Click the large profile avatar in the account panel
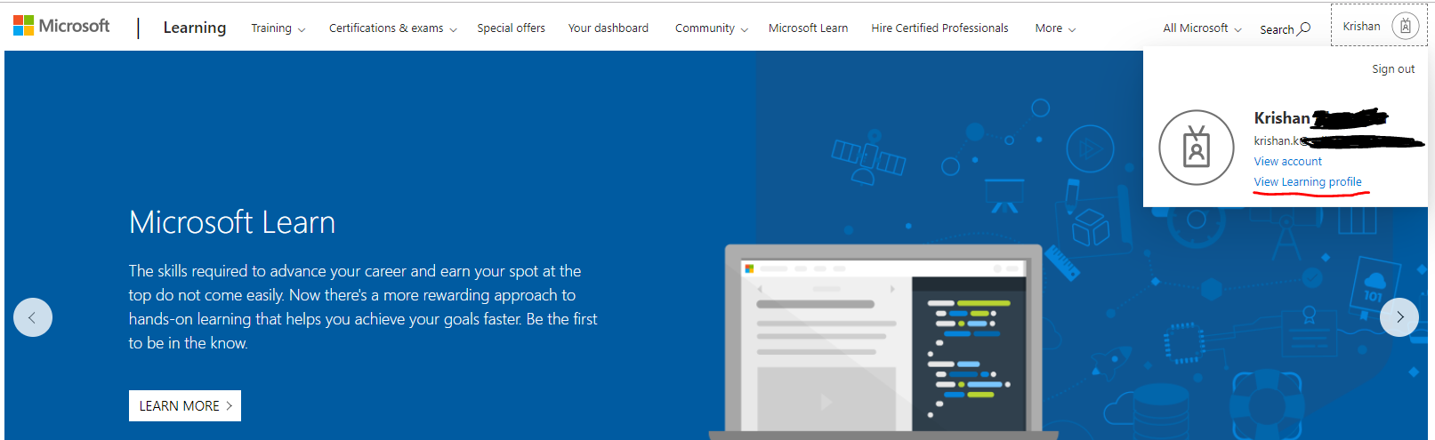1435x440 pixels. pos(1197,148)
